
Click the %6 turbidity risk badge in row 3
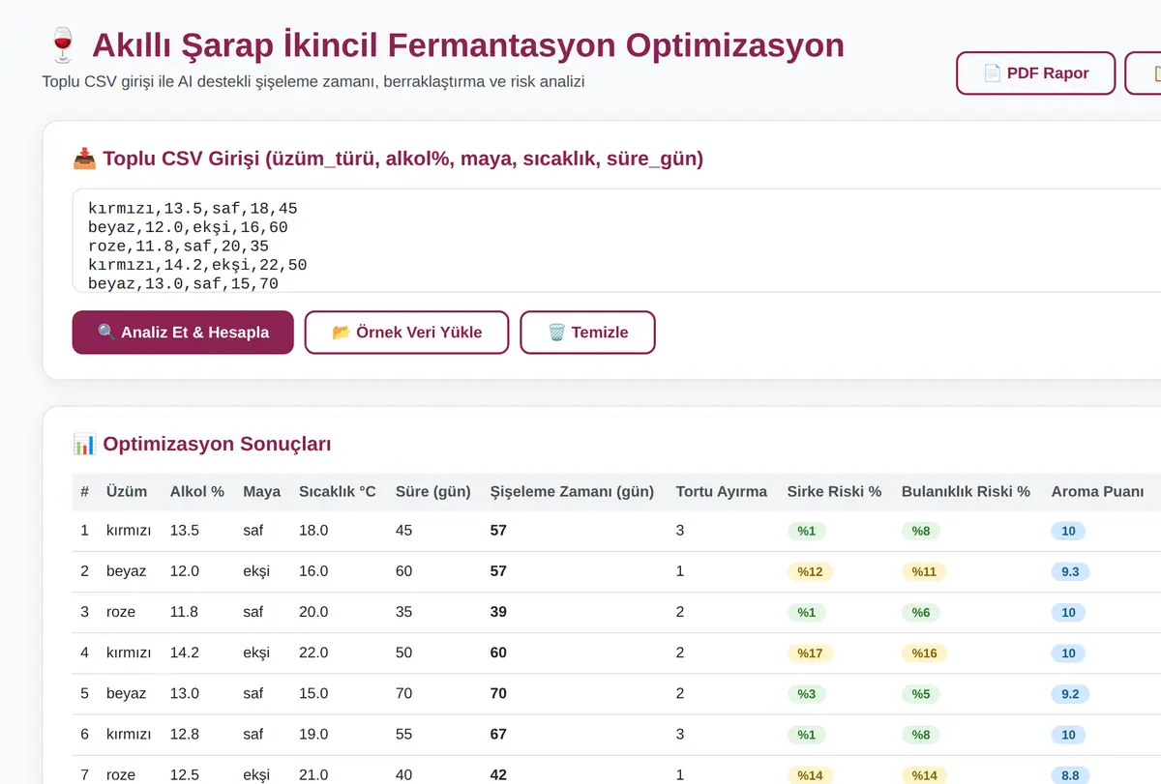(x=920, y=612)
